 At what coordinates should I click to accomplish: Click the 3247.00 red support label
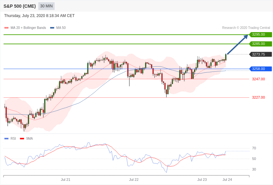[258, 79]
